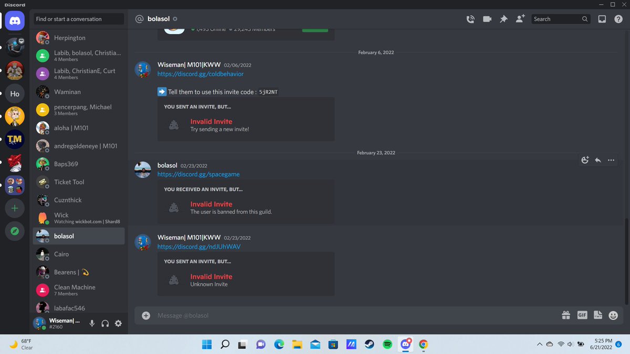Image resolution: width=630 pixels, height=354 pixels.
Task: Open Baps369 conversation
Action: [x=79, y=164]
